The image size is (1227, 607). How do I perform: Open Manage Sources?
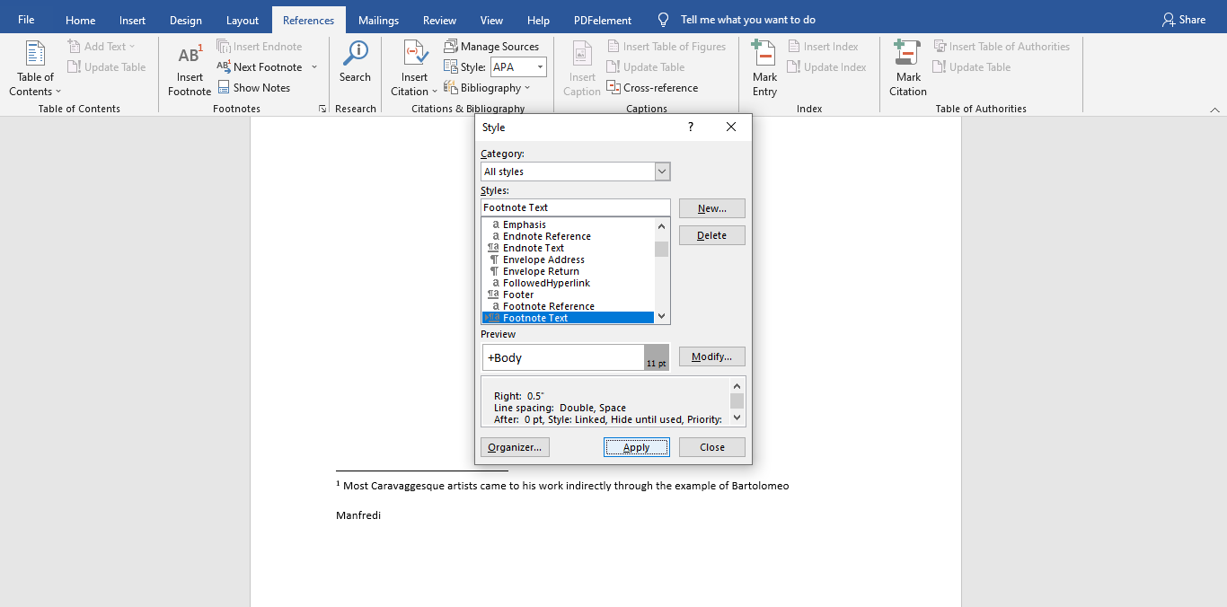pyautogui.click(x=492, y=46)
